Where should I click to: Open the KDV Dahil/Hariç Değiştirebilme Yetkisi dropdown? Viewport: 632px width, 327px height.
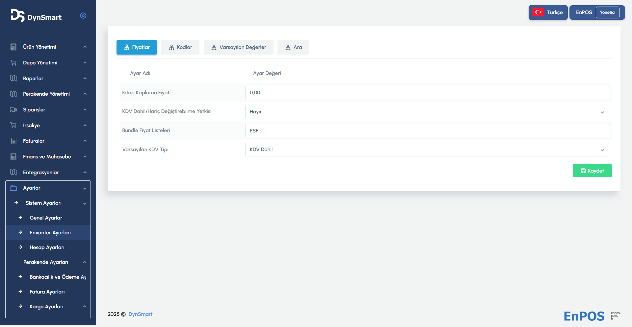pyautogui.click(x=427, y=112)
